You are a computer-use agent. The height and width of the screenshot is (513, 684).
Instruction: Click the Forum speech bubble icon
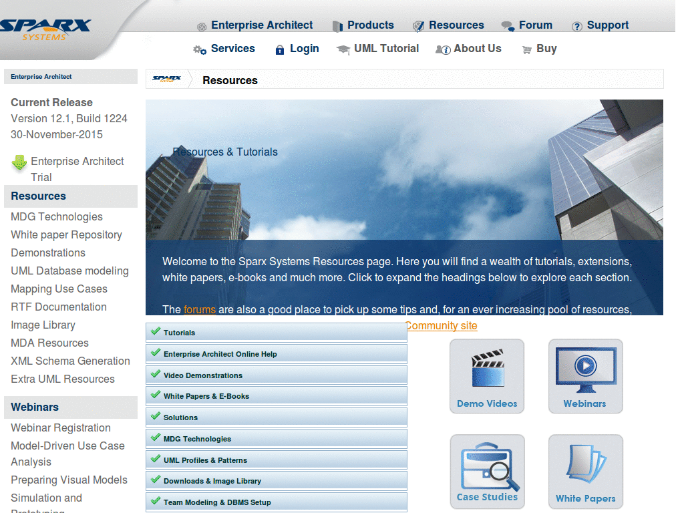click(508, 26)
